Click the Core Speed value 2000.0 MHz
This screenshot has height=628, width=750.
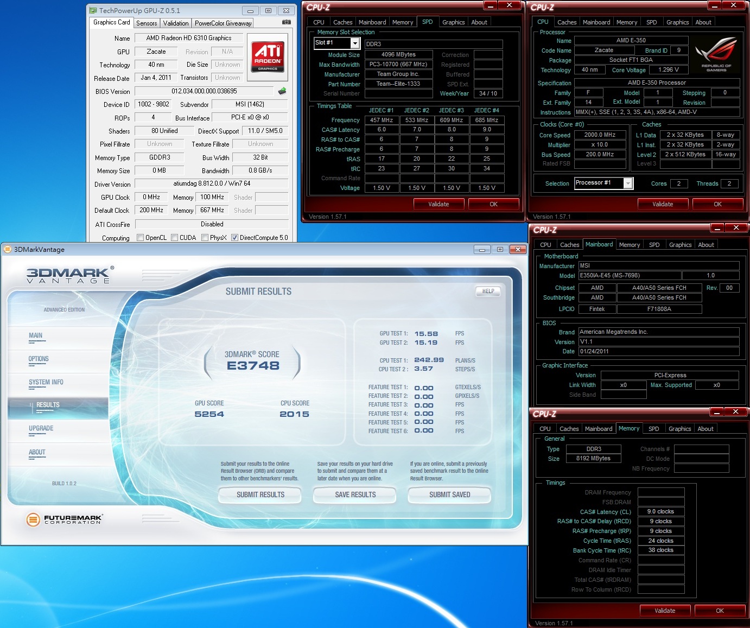click(x=600, y=135)
